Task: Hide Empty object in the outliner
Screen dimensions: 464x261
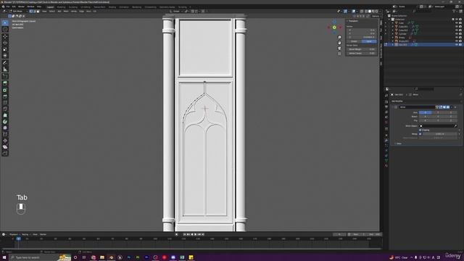Action: point(456,38)
